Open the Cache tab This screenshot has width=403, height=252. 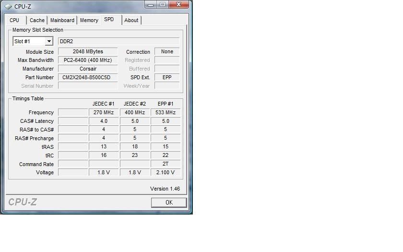(37, 20)
